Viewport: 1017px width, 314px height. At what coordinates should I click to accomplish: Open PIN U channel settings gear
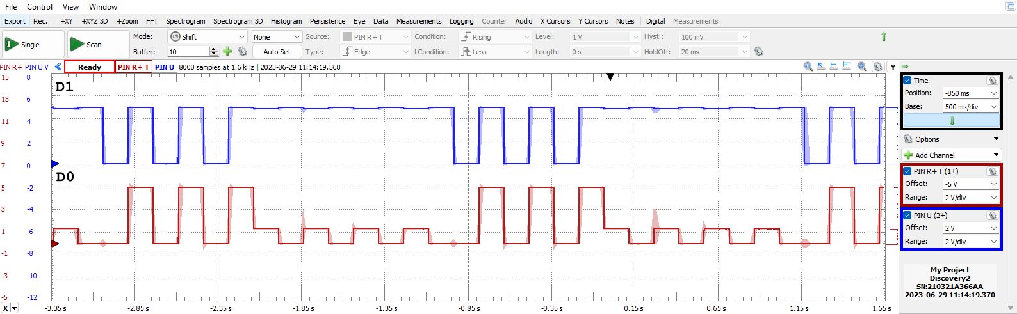point(992,216)
